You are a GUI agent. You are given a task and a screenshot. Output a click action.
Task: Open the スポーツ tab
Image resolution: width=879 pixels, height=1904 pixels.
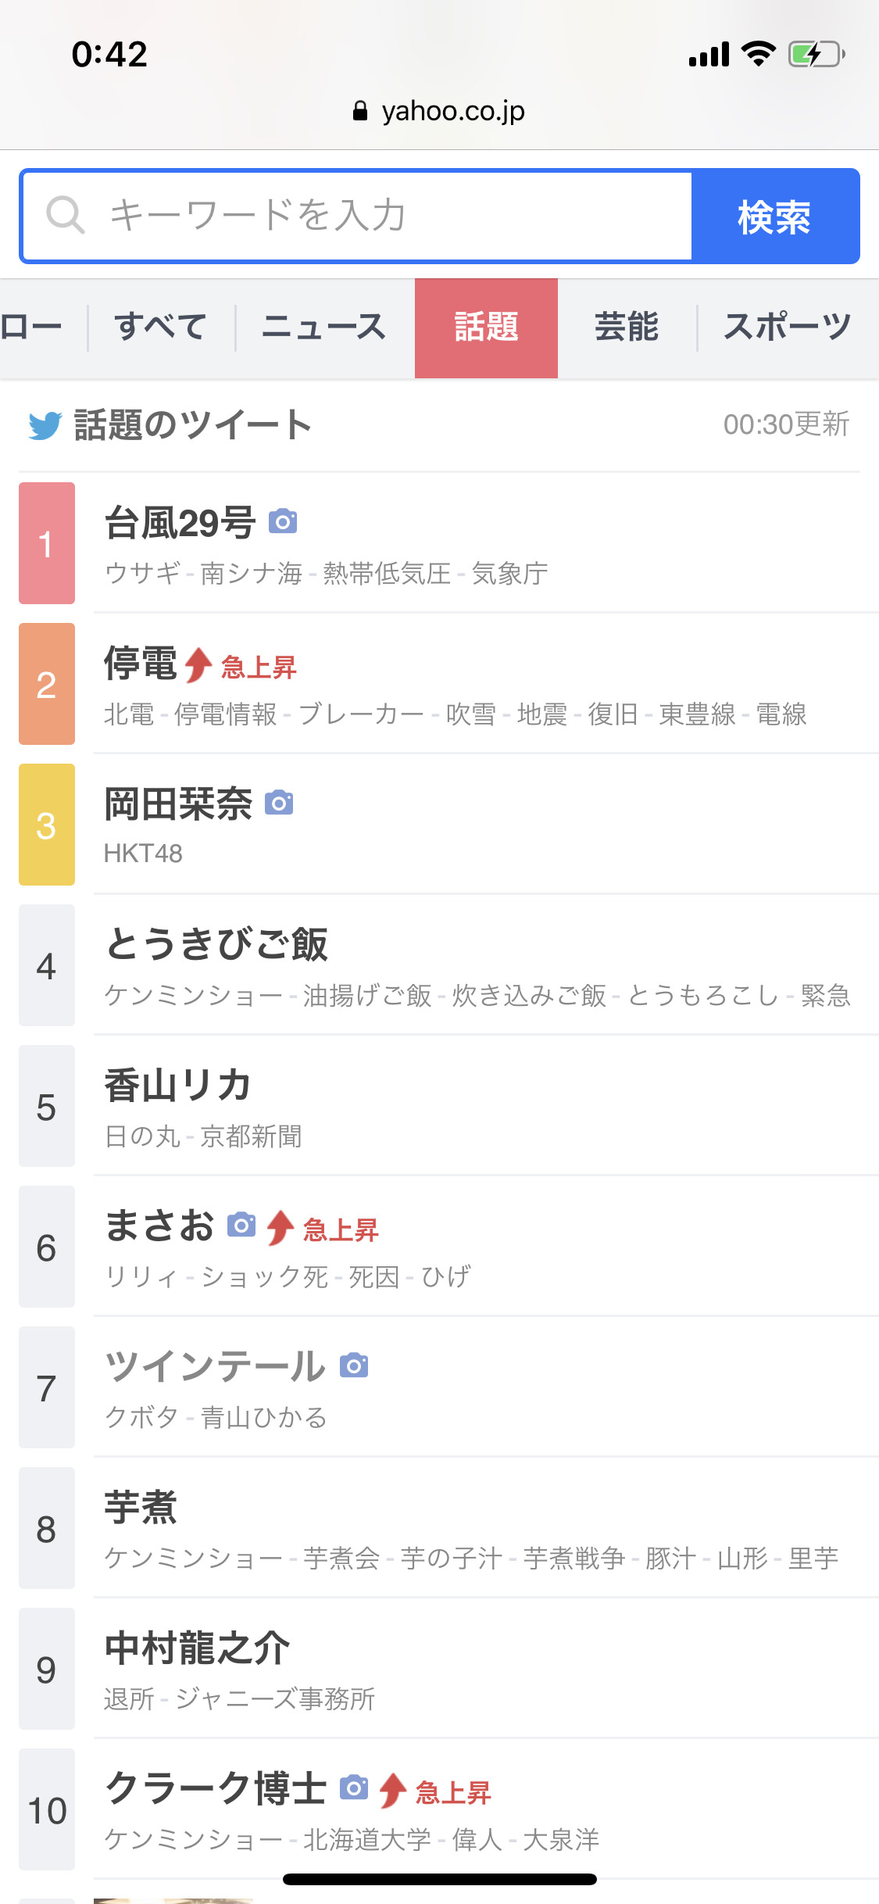tap(788, 327)
